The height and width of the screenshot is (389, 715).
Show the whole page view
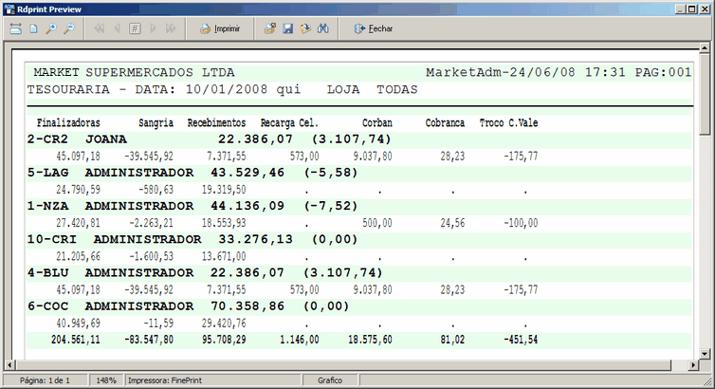point(33,28)
